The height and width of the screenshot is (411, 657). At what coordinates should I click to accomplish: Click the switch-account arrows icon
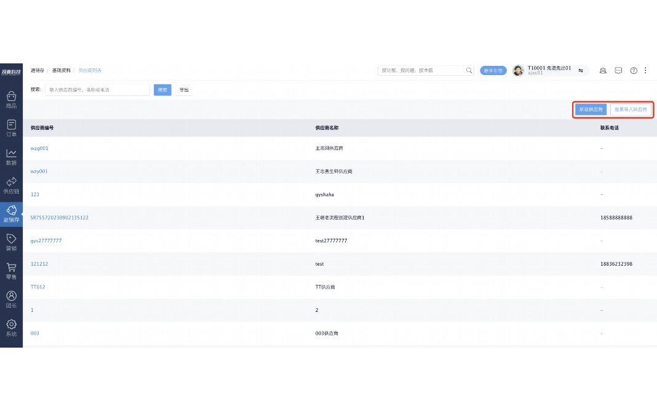pyautogui.click(x=581, y=70)
